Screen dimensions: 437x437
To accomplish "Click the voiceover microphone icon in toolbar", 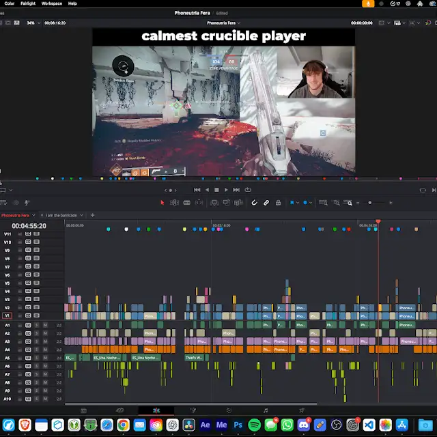I will coord(27,203).
